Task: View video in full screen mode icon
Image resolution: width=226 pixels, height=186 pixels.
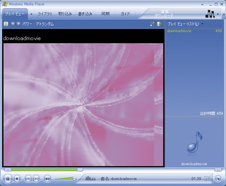Action: (x=152, y=24)
